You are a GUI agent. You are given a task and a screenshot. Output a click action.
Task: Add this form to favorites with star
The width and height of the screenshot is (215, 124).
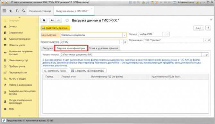point(67,20)
